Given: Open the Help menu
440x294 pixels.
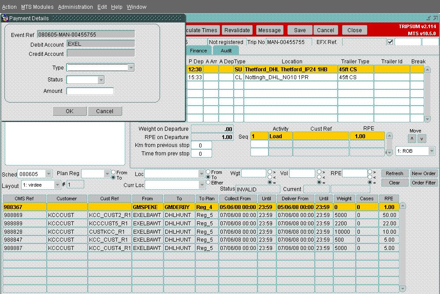Looking at the screenshot, I should tap(117, 7).
